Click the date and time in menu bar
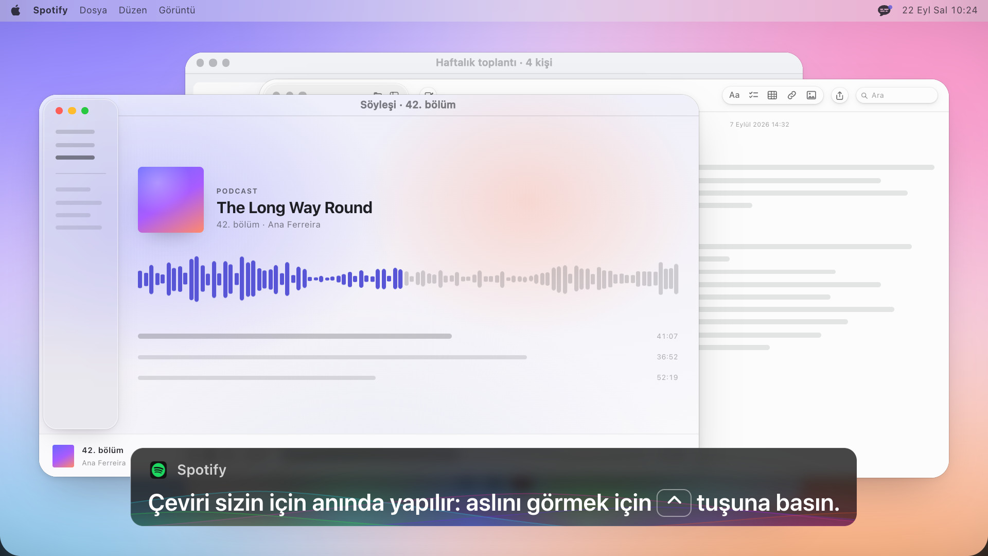The width and height of the screenshot is (988, 556). (x=940, y=10)
